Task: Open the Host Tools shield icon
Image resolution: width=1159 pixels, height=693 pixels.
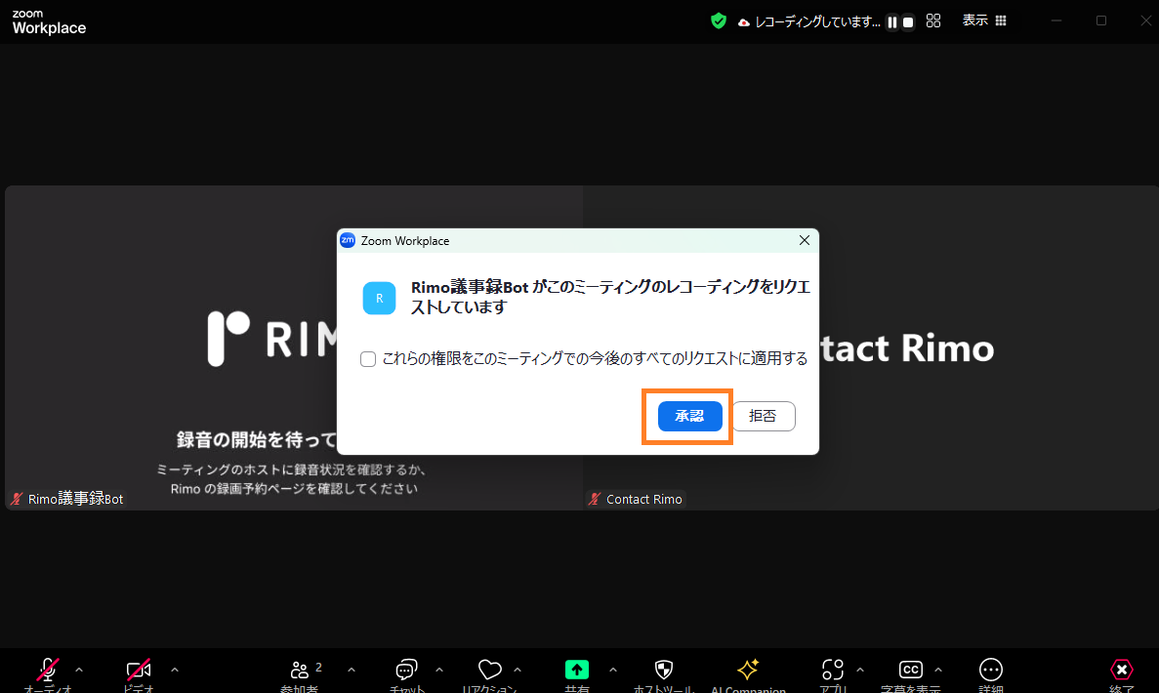Action: [x=664, y=672]
